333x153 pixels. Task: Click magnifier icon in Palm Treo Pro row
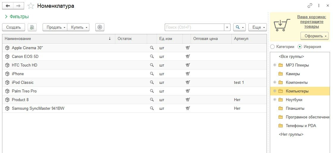152,91
